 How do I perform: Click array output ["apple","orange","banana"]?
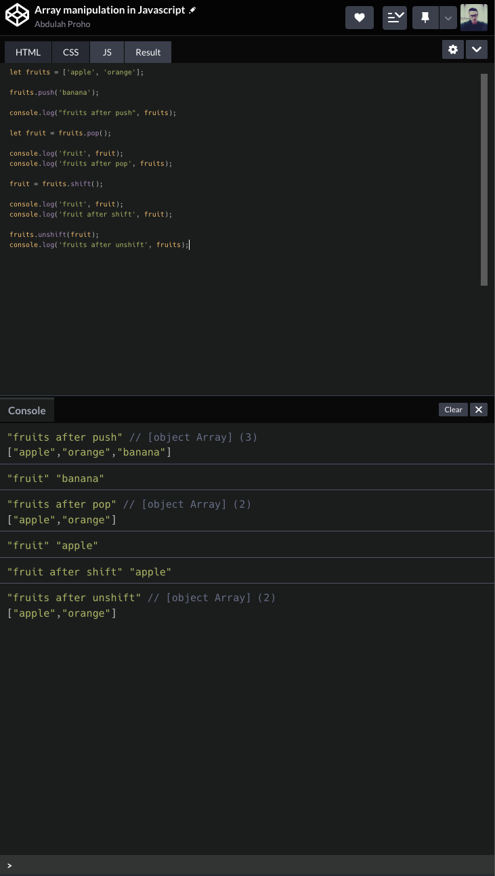(89, 452)
